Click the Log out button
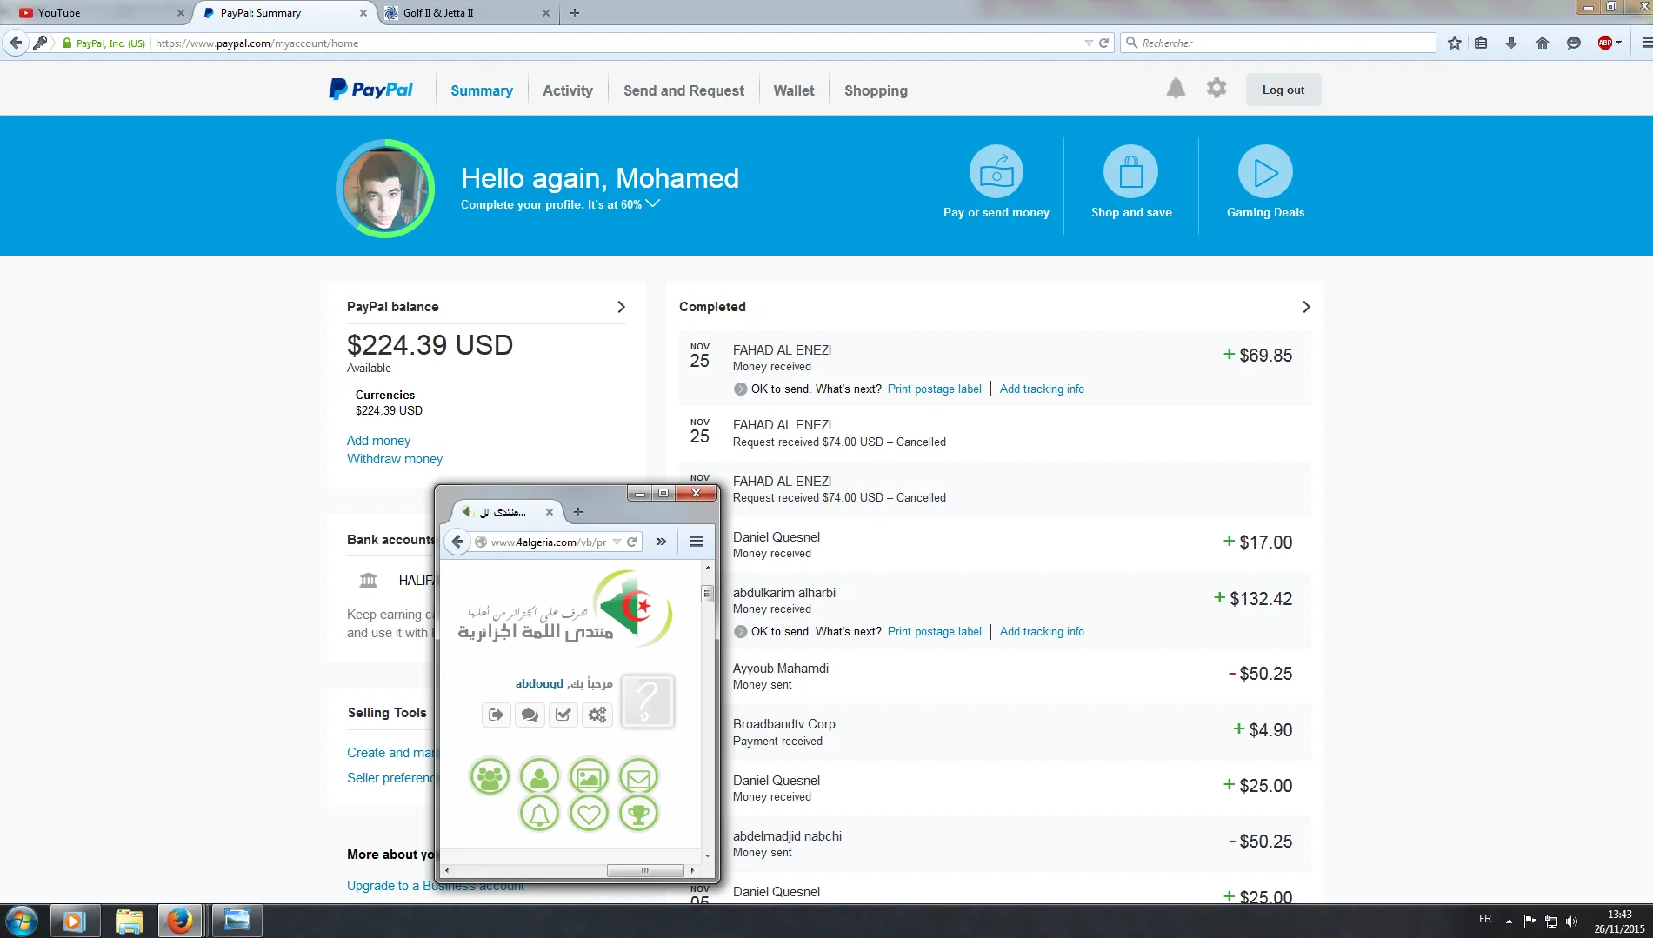This screenshot has height=938, width=1653. 1283,90
